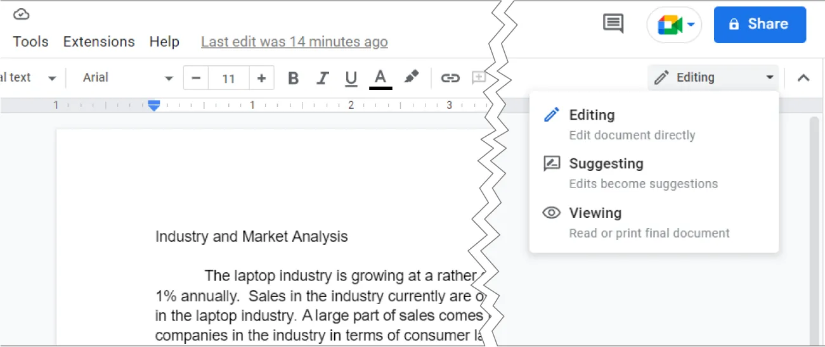Choose Editing mode in the menu
This screenshot has height=347, width=825.
click(592, 115)
